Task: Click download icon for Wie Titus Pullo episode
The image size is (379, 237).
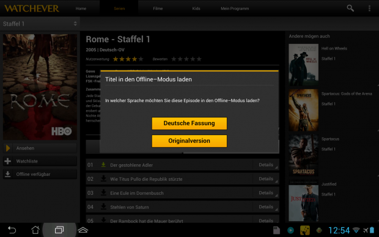Action: tap(103, 178)
